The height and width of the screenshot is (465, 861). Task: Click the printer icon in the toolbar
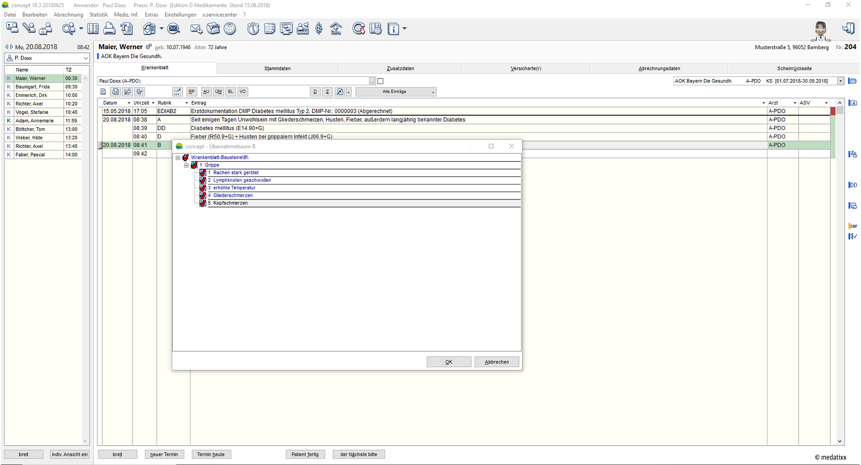109,28
